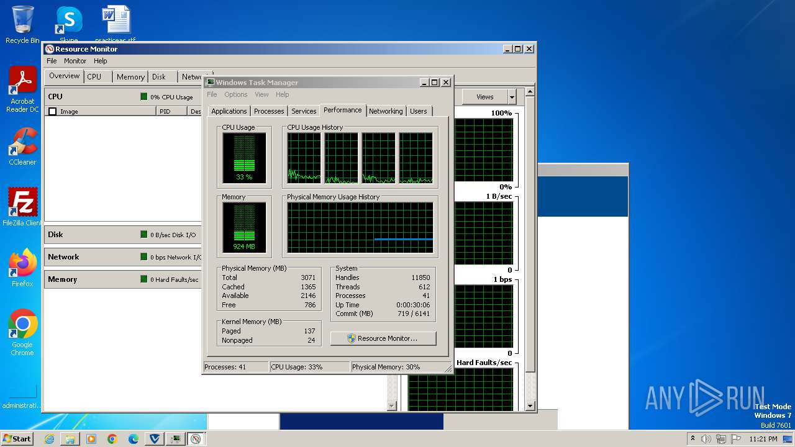The image size is (795, 447).
Task: Launch Firefox from the desktop
Action: (x=22, y=268)
